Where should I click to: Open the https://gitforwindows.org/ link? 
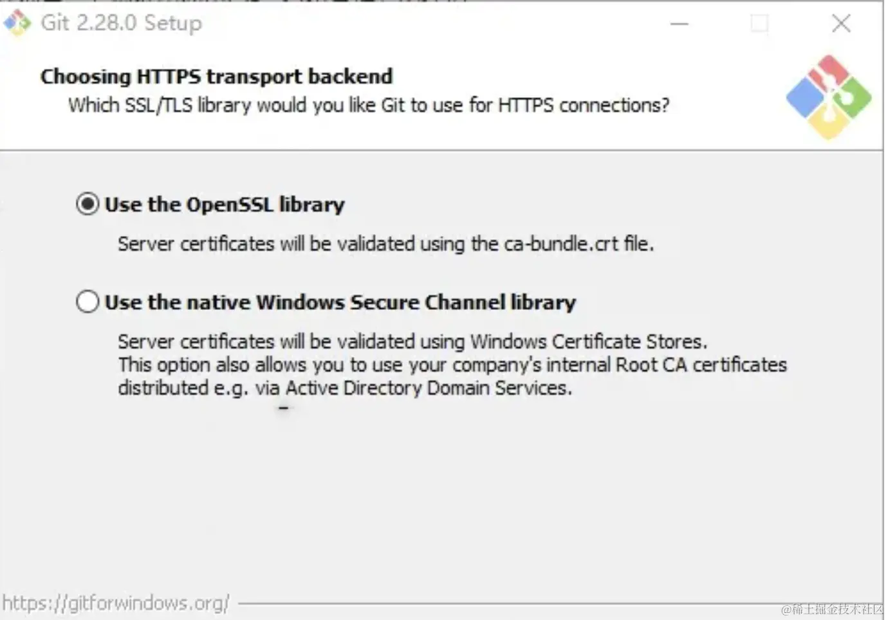click(116, 603)
